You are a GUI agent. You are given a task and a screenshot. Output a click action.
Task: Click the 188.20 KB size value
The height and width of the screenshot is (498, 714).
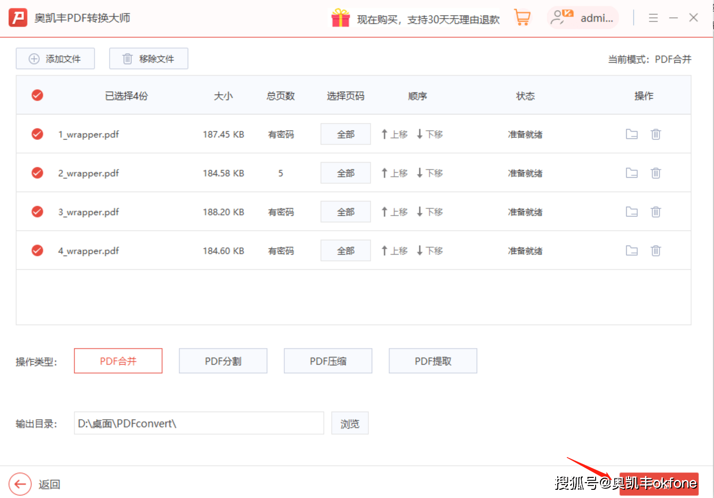[223, 212]
